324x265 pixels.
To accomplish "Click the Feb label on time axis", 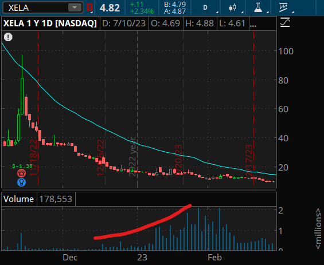I will [x=215, y=258].
